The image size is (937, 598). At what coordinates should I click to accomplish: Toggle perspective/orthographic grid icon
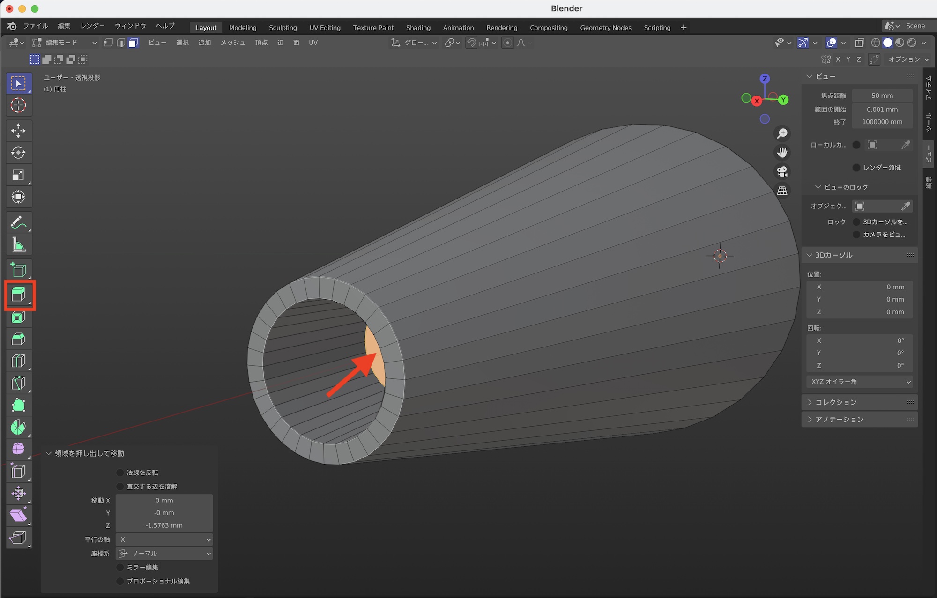pyautogui.click(x=782, y=191)
